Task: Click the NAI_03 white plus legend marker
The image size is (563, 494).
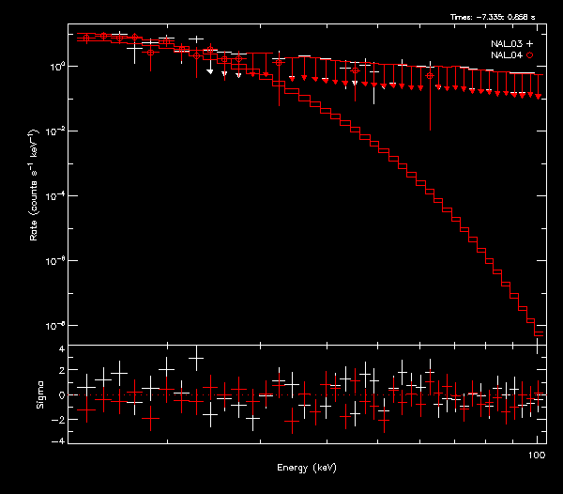Action: 530,44
